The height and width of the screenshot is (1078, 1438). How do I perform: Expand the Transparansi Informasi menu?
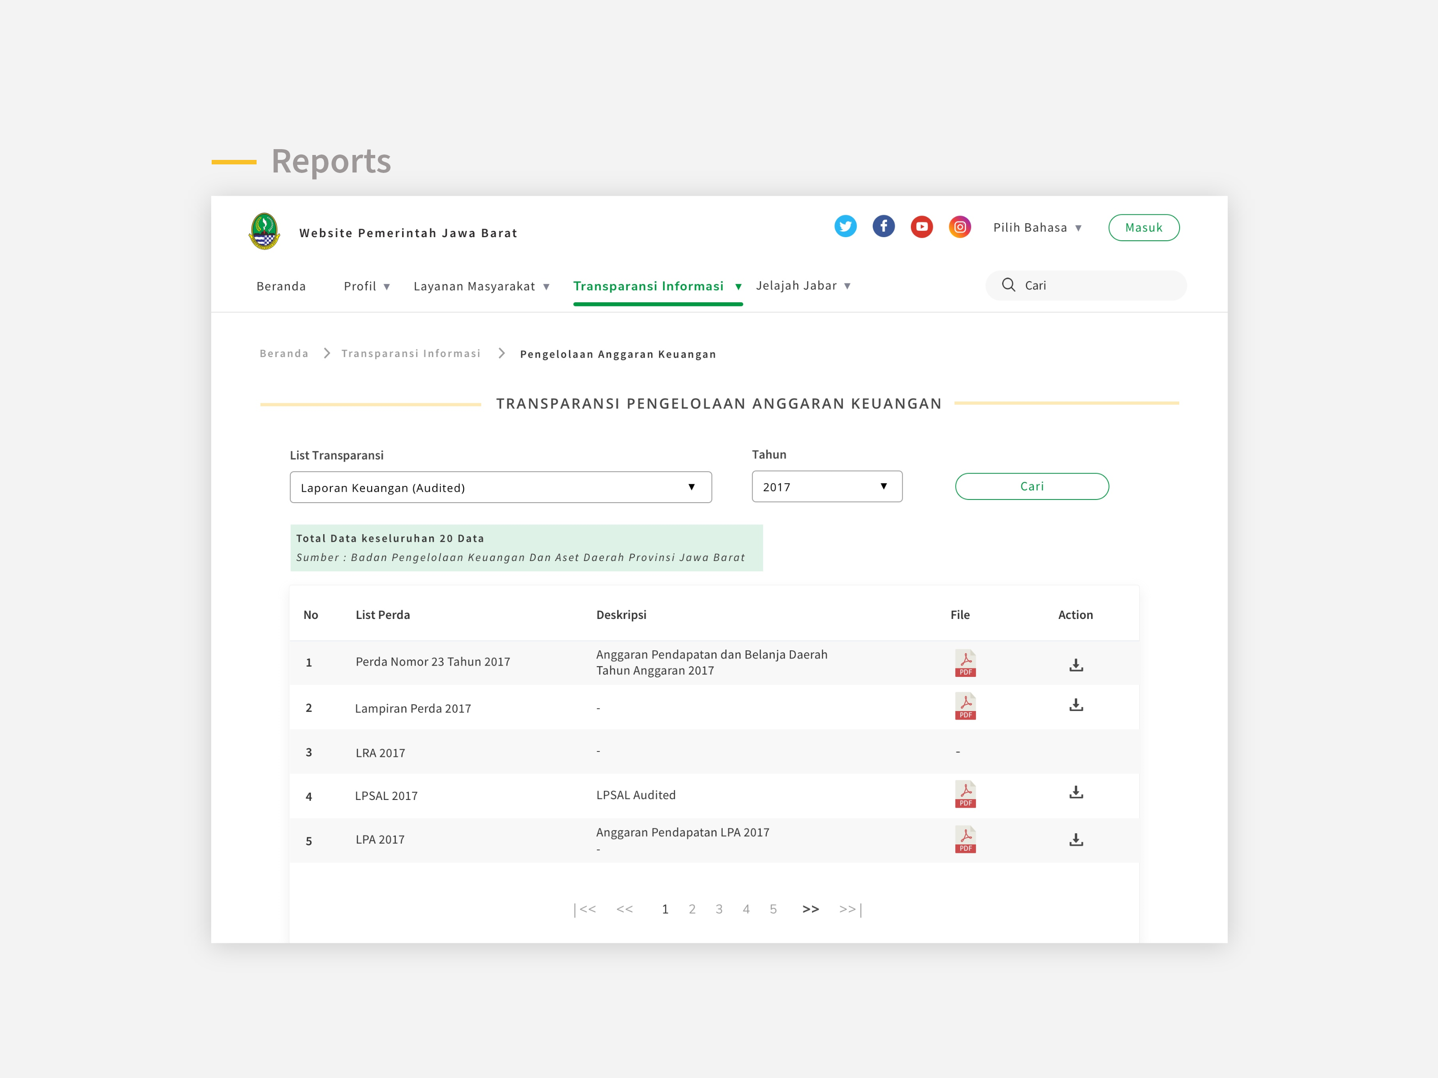(x=657, y=286)
